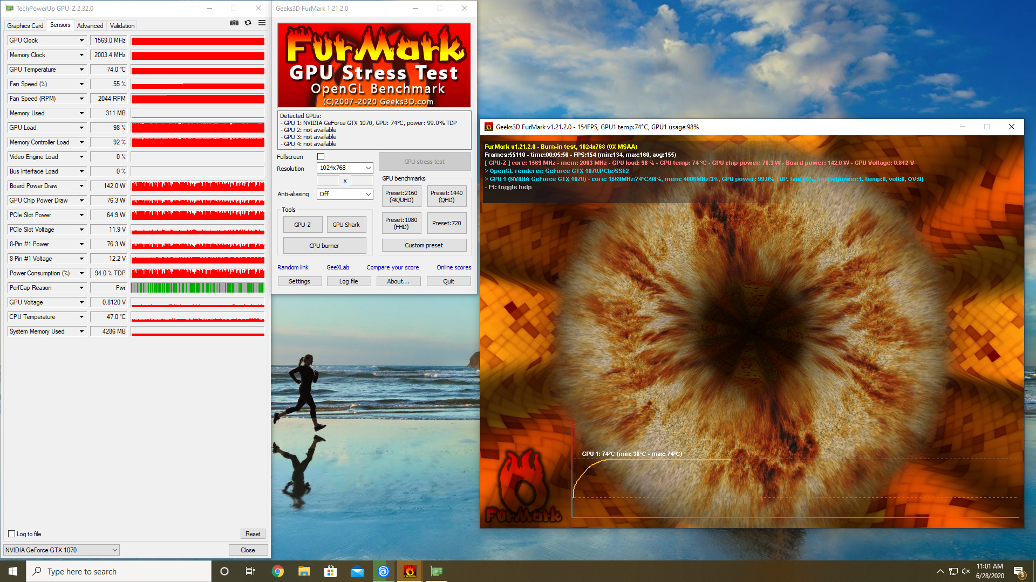
Task: Open the Anti-aliasing dropdown
Action: pos(345,194)
